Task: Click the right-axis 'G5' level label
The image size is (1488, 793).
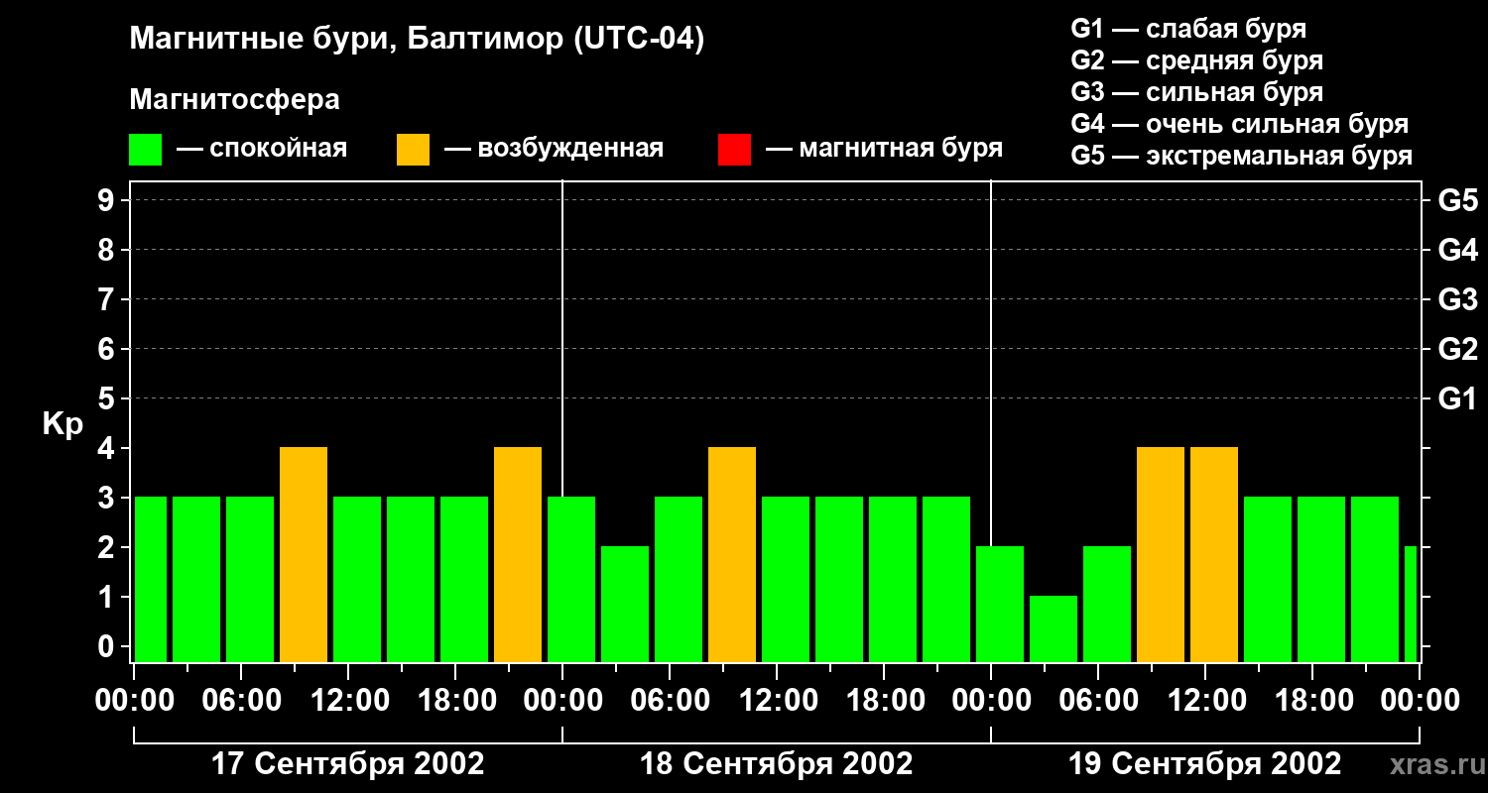Action: point(1457,200)
